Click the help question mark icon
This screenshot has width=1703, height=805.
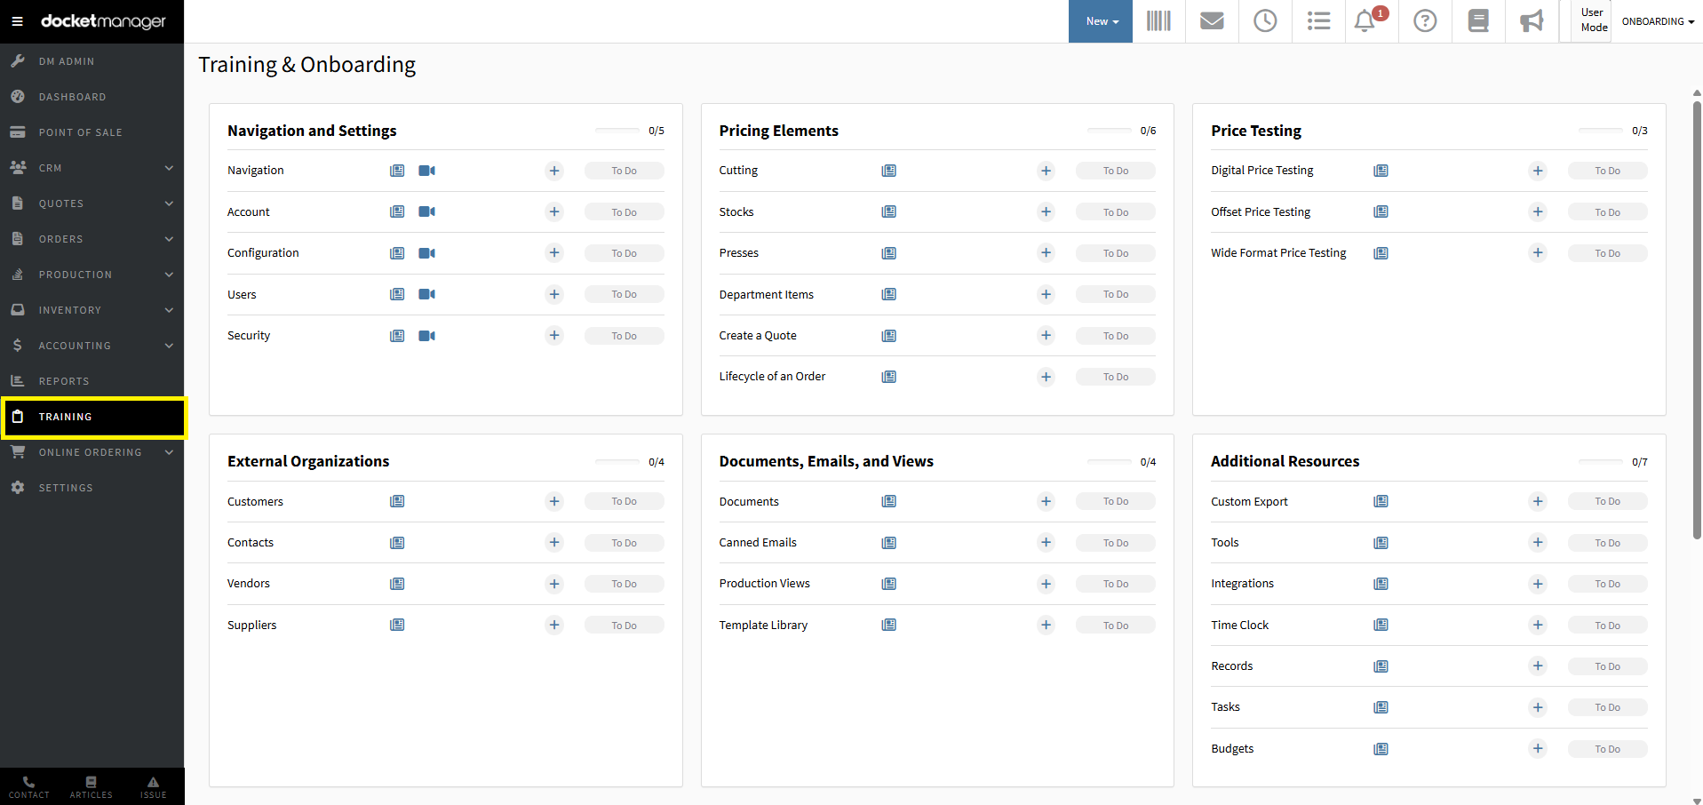[1425, 21]
